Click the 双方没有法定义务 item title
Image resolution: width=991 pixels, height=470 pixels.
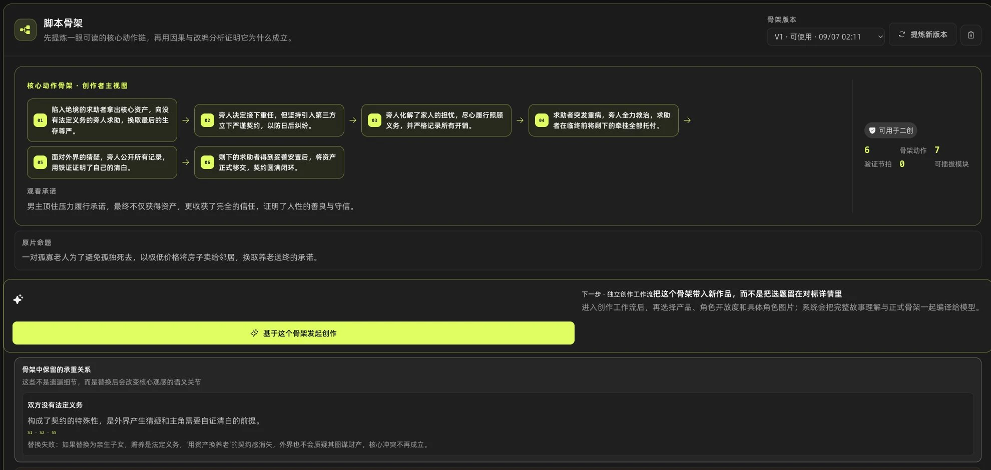(x=55, y=405)
